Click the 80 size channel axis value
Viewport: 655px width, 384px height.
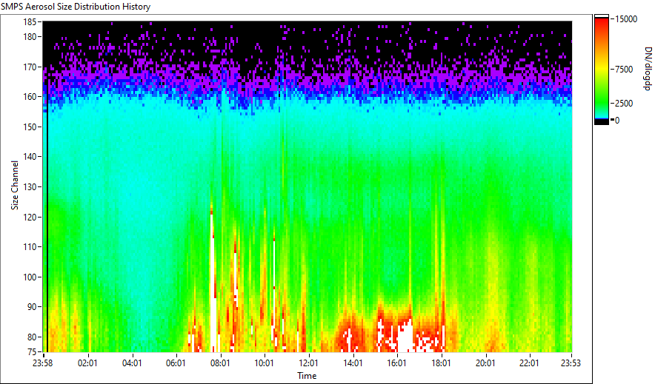31,337
